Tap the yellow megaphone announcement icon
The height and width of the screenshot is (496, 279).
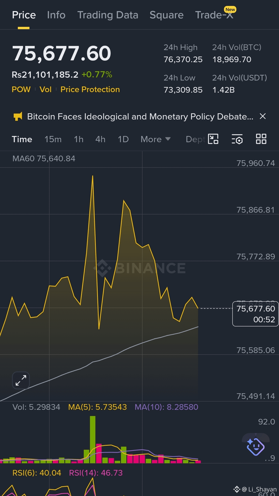point(18,116)
